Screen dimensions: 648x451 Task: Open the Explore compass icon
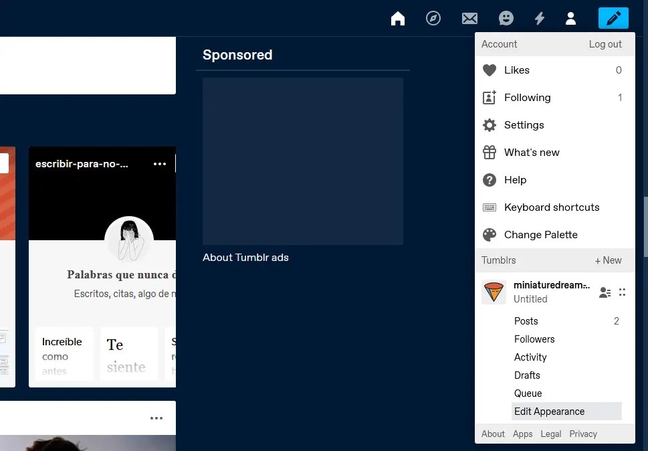click(433, 18)
